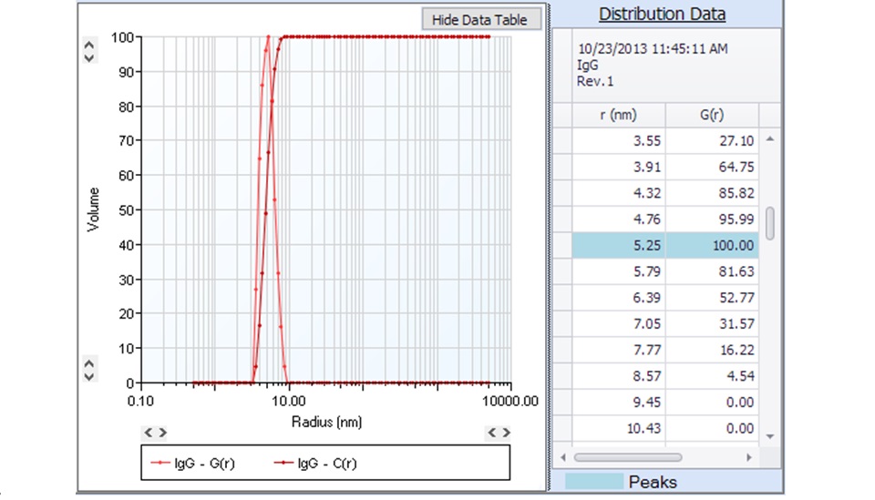
Task: Click the vertical scrollbar thumb in the data table
Action: 770,223
